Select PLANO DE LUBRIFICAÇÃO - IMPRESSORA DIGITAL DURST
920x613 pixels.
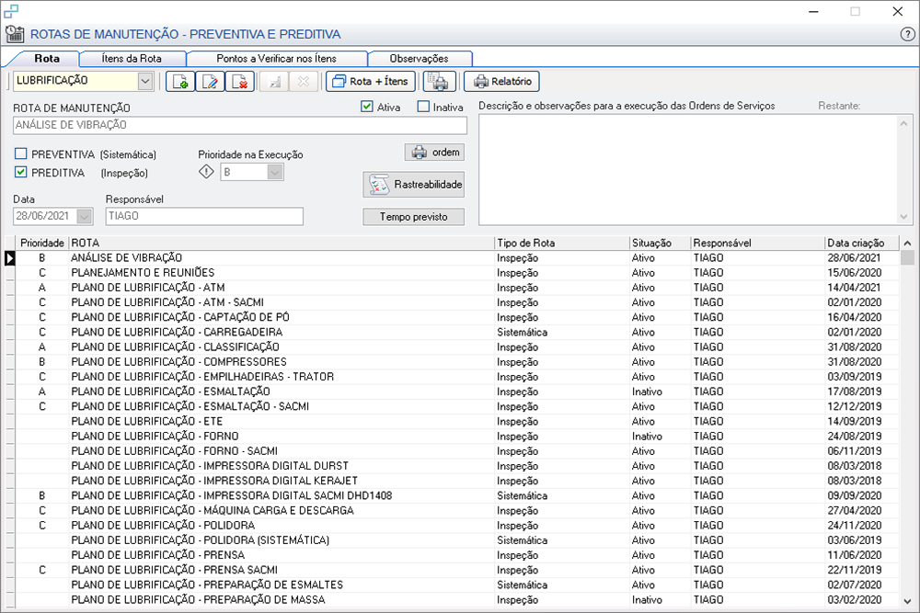(x=457, y=466)
